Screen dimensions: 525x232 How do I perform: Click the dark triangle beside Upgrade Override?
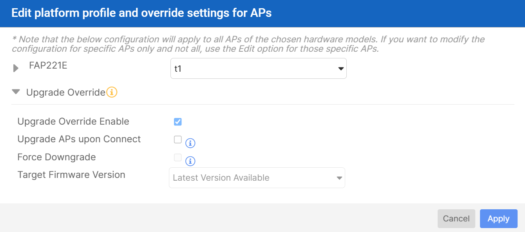click(x=16, y=91)
